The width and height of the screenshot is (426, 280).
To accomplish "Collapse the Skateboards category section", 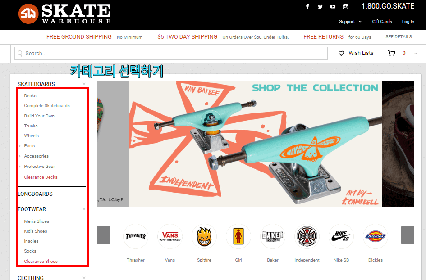I will pyautogui.click(x=84, y=84).
